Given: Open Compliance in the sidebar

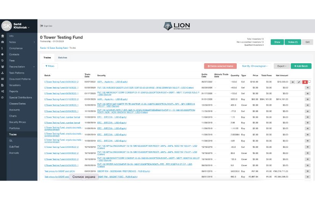Looking at the screenshot, I should 16,48.
